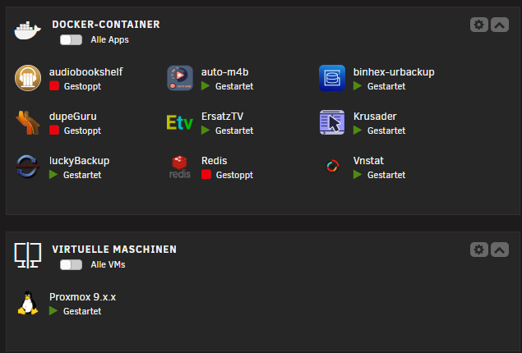
Task: Toggle the Alle Apps switch
Action: [x=71, y=39]
